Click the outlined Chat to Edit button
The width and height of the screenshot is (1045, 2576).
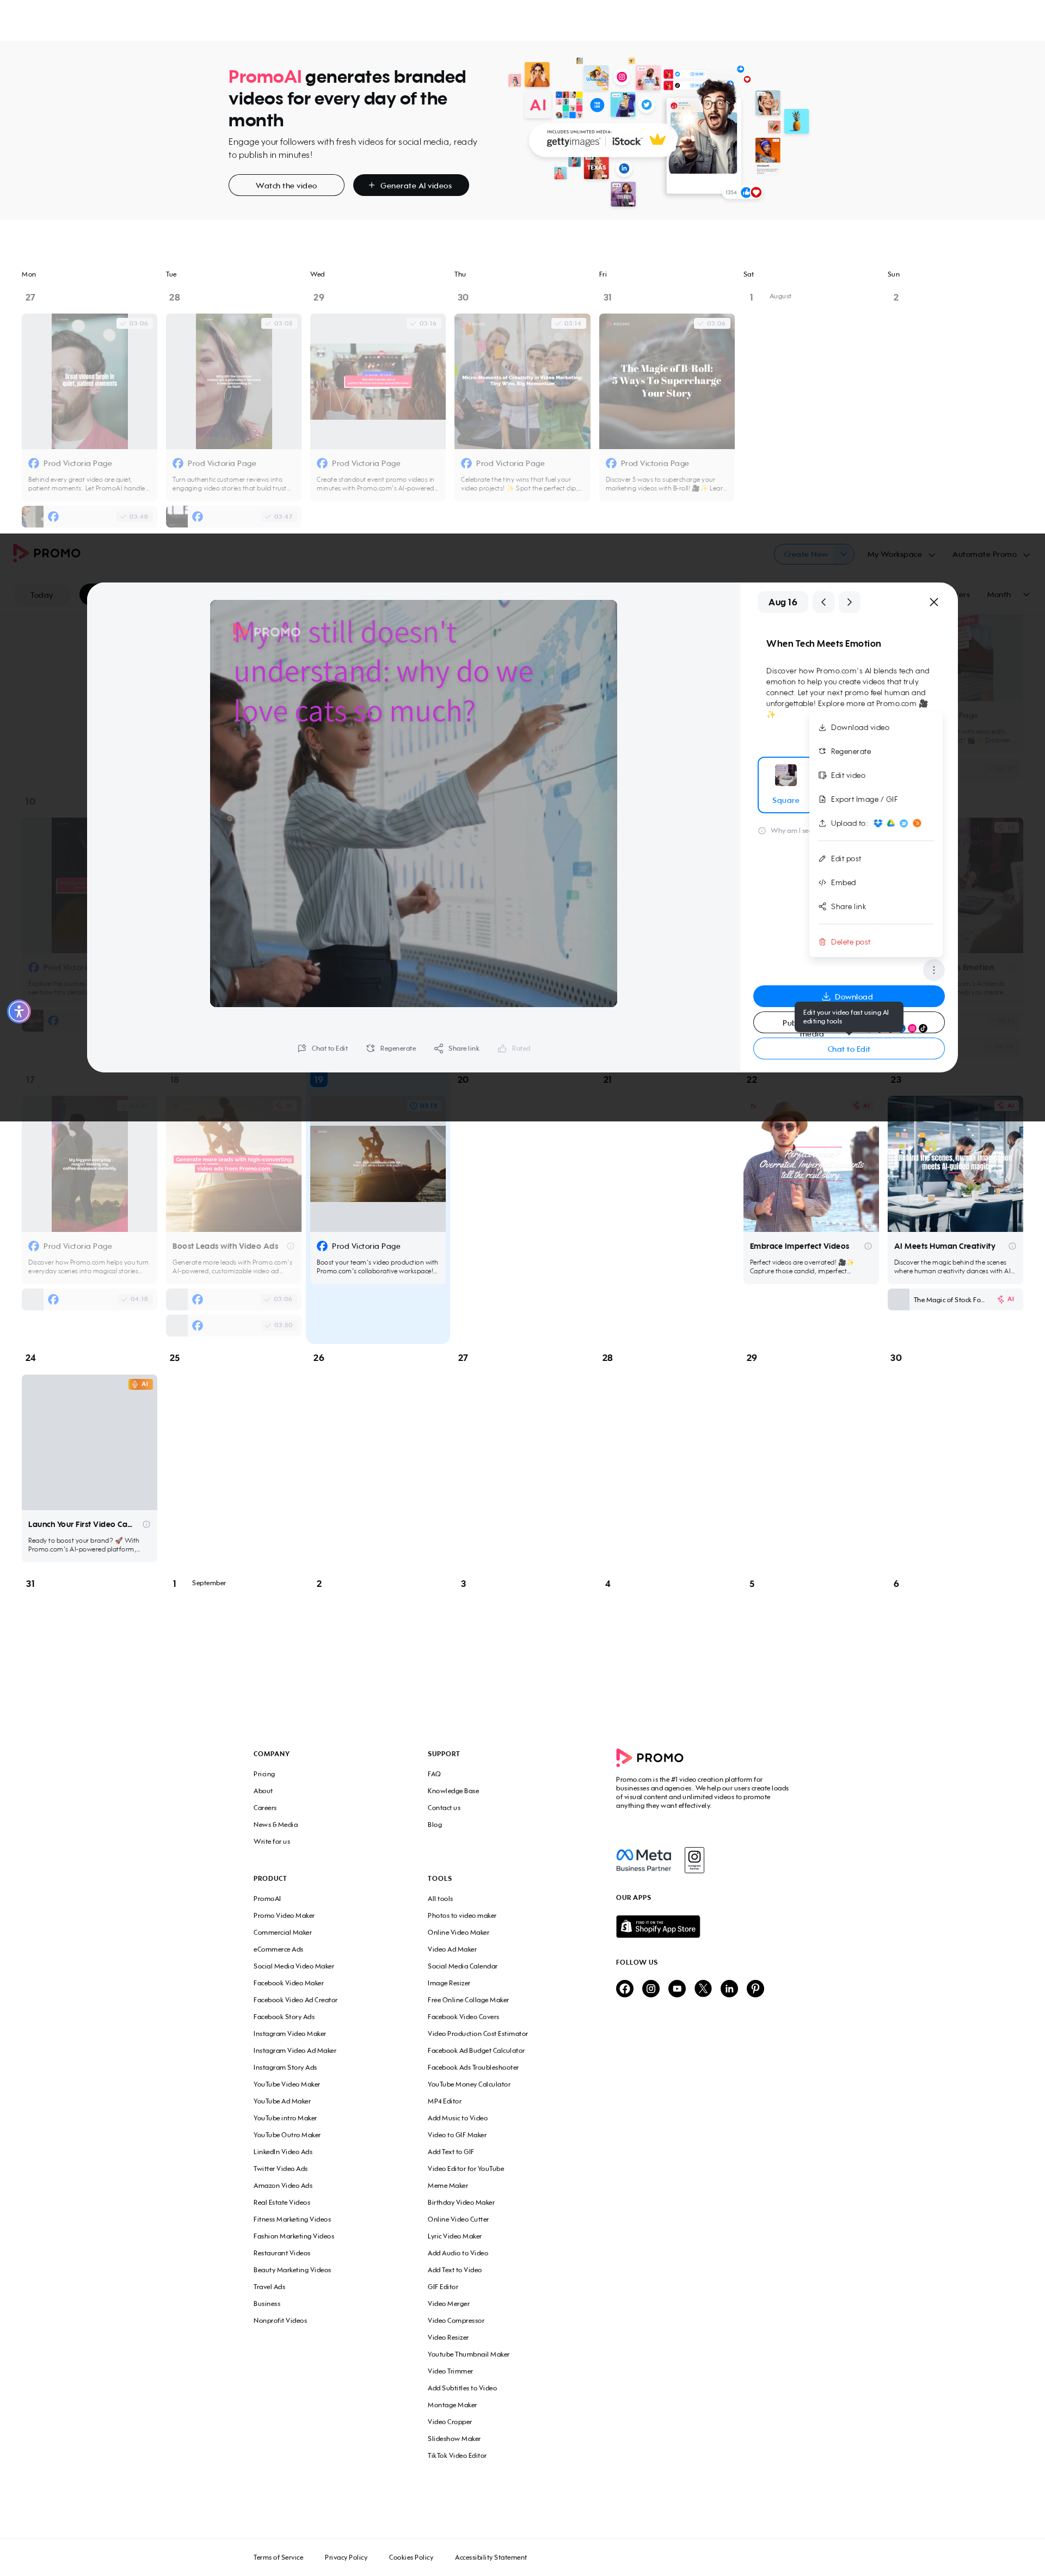click(848, 1048)
